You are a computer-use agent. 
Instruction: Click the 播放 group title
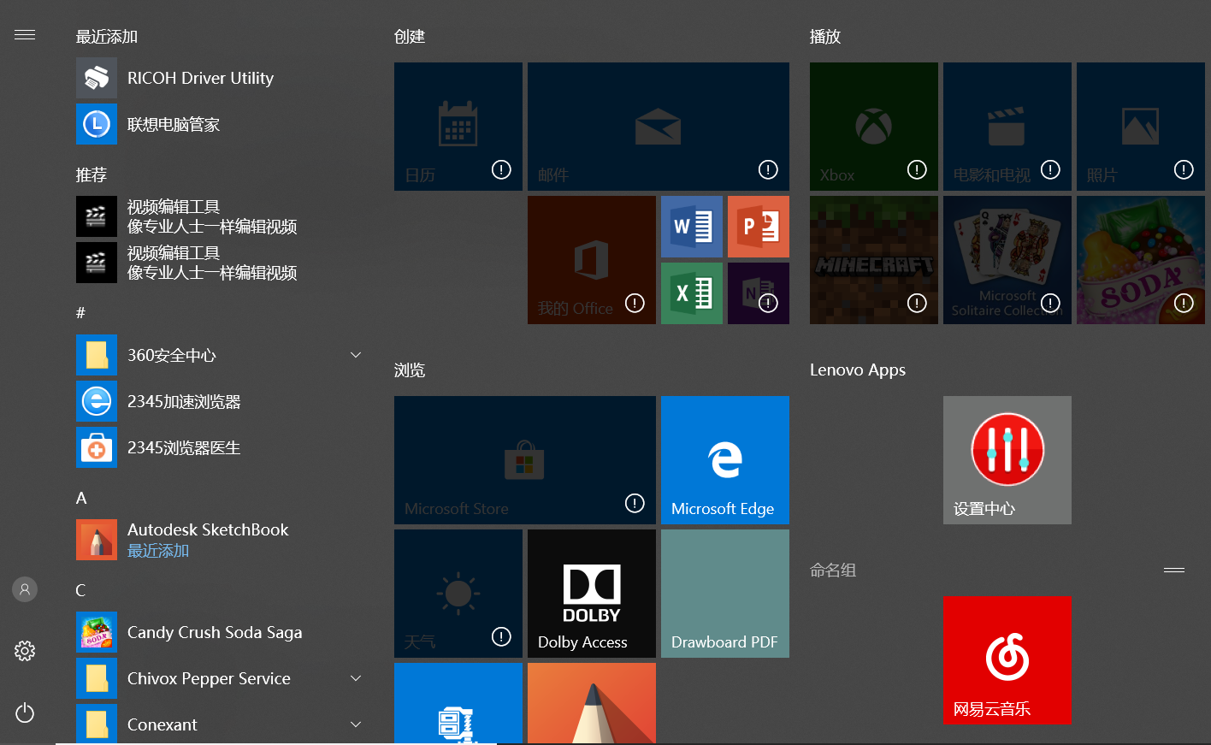[825, 37]
